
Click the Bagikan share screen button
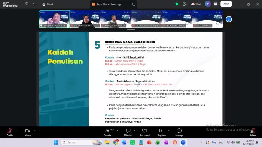162,132
